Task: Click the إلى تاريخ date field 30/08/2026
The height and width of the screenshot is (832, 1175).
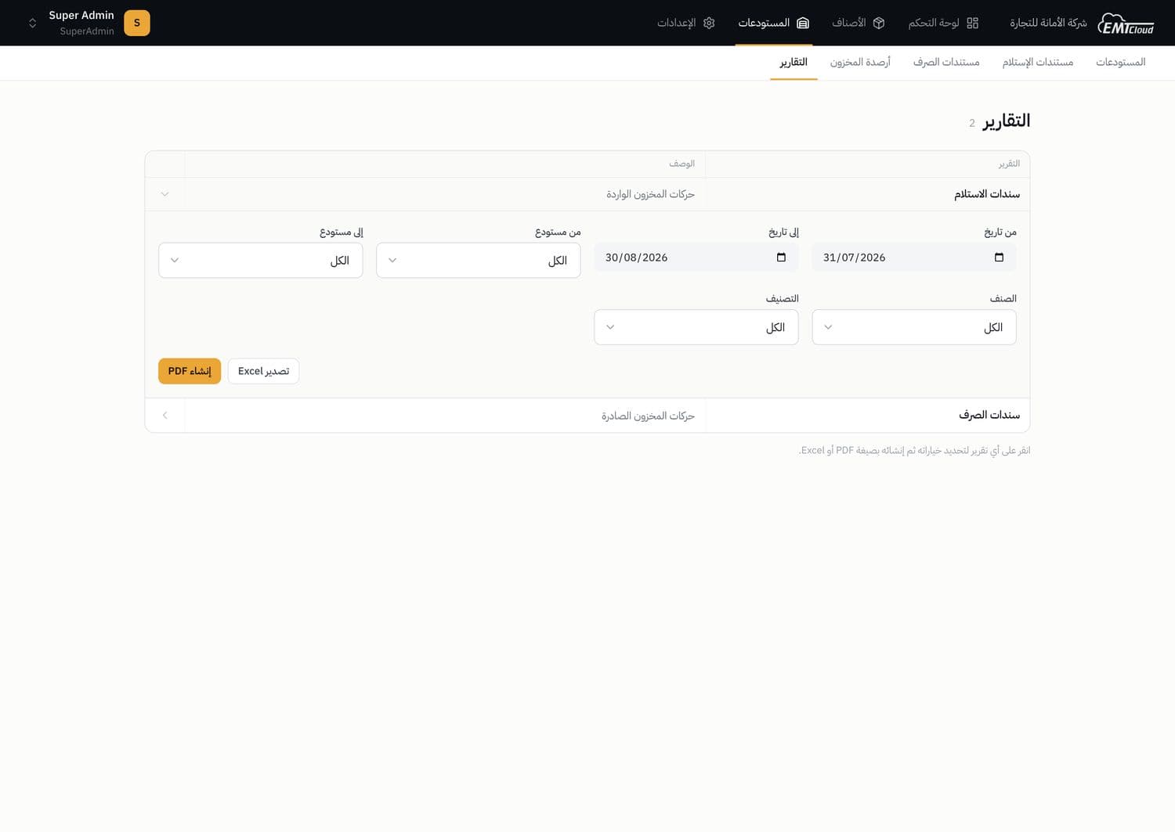Action: 696,258
